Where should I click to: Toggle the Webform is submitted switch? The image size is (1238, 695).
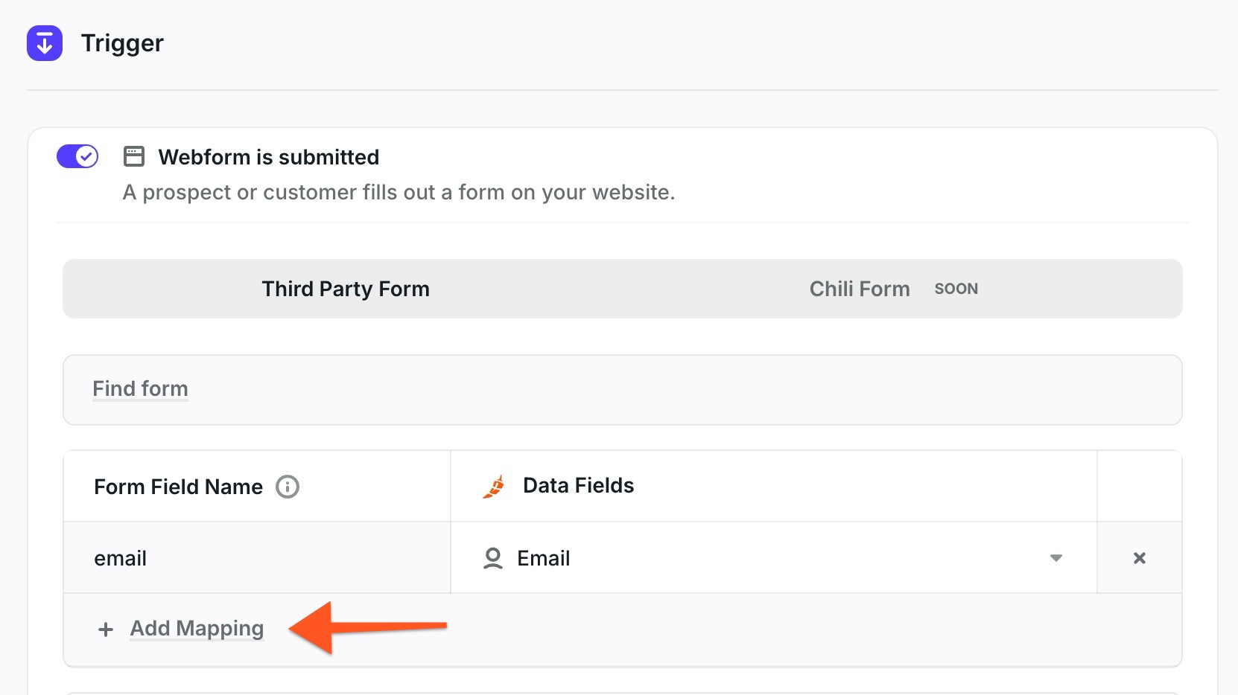77,156
